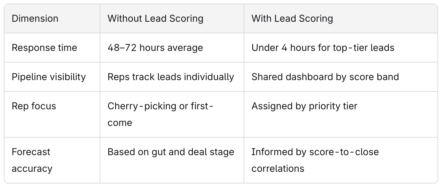442x187 pixels.
Task: Select Informed by score-to-close correlations cell
Action: pos(315,160)
